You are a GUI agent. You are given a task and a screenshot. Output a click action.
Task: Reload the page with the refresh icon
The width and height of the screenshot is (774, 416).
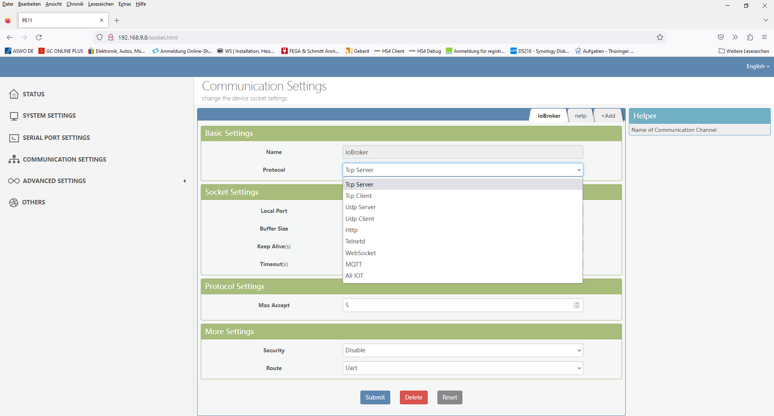coord(39,37)
